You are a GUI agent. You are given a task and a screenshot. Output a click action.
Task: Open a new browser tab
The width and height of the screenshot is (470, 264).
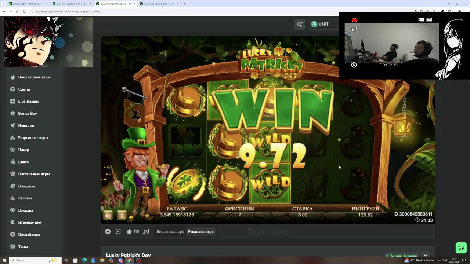185,4
